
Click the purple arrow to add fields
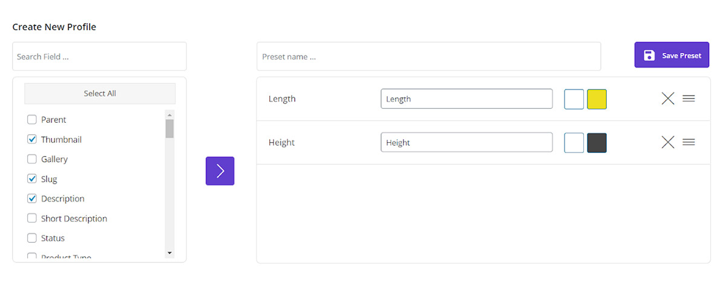(220, 171)
